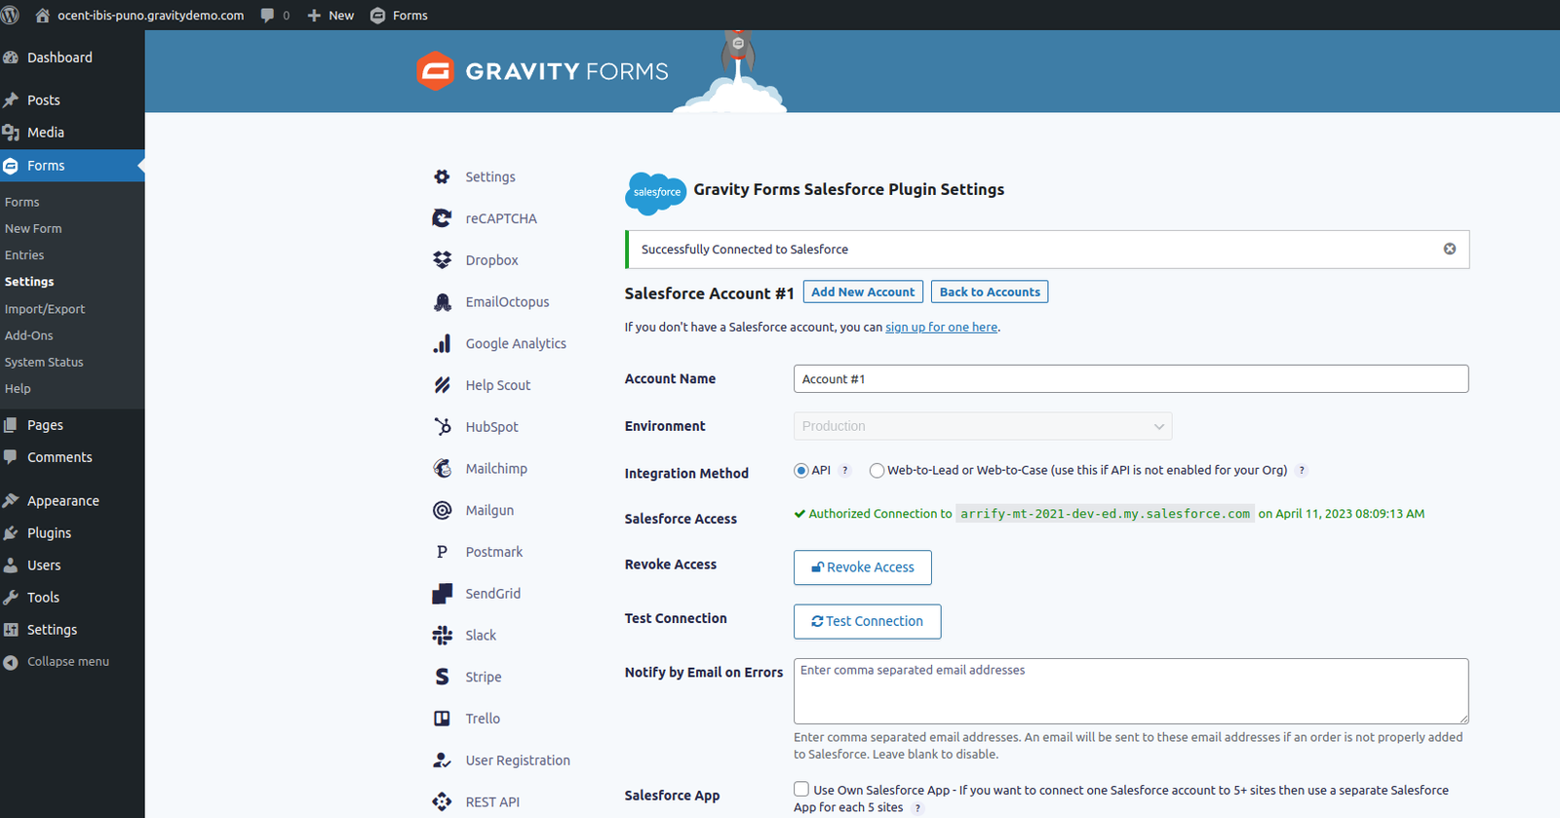The height and width of the screenshot is (818, 1560).
Task: Click the Revoke Access button
Action: click(x=862, y=567)
